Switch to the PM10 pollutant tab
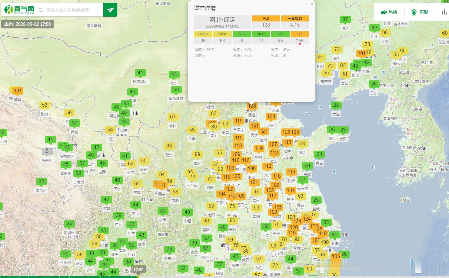449x278 pixels. (x=222, y=34)
